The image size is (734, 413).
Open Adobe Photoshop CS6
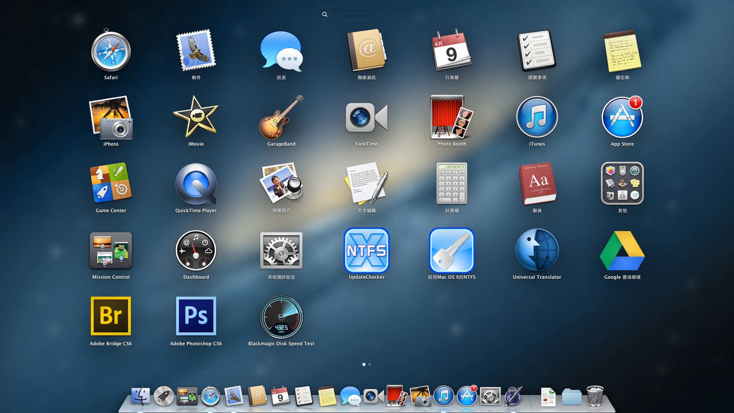(x=196, y=316)
